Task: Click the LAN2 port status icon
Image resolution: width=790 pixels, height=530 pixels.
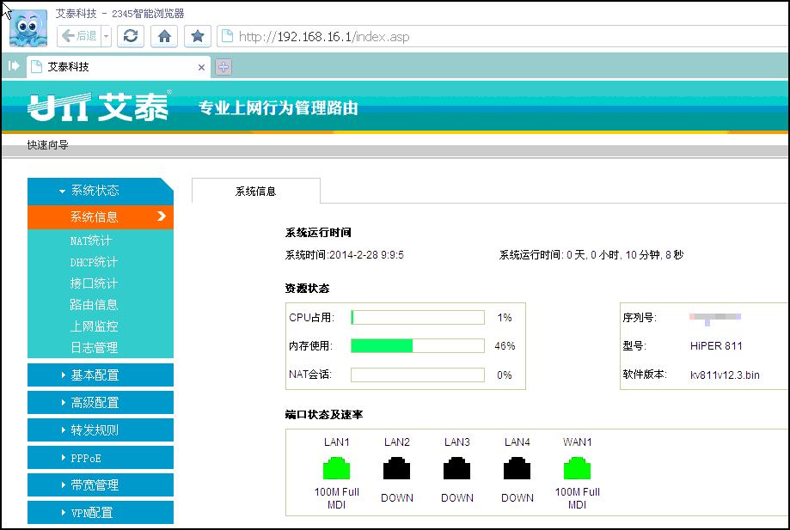Action: coord(396,468)
